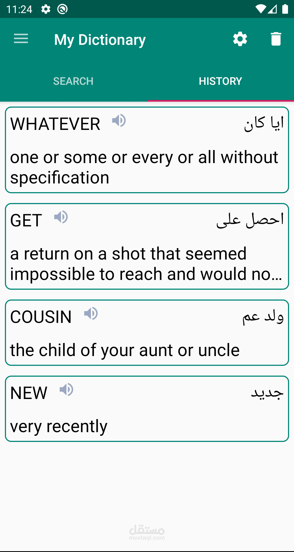Image resolution: width=294 pixels, height=552 pixels.
Task: Open the WHATEVER history card
Action: [147, 150]
